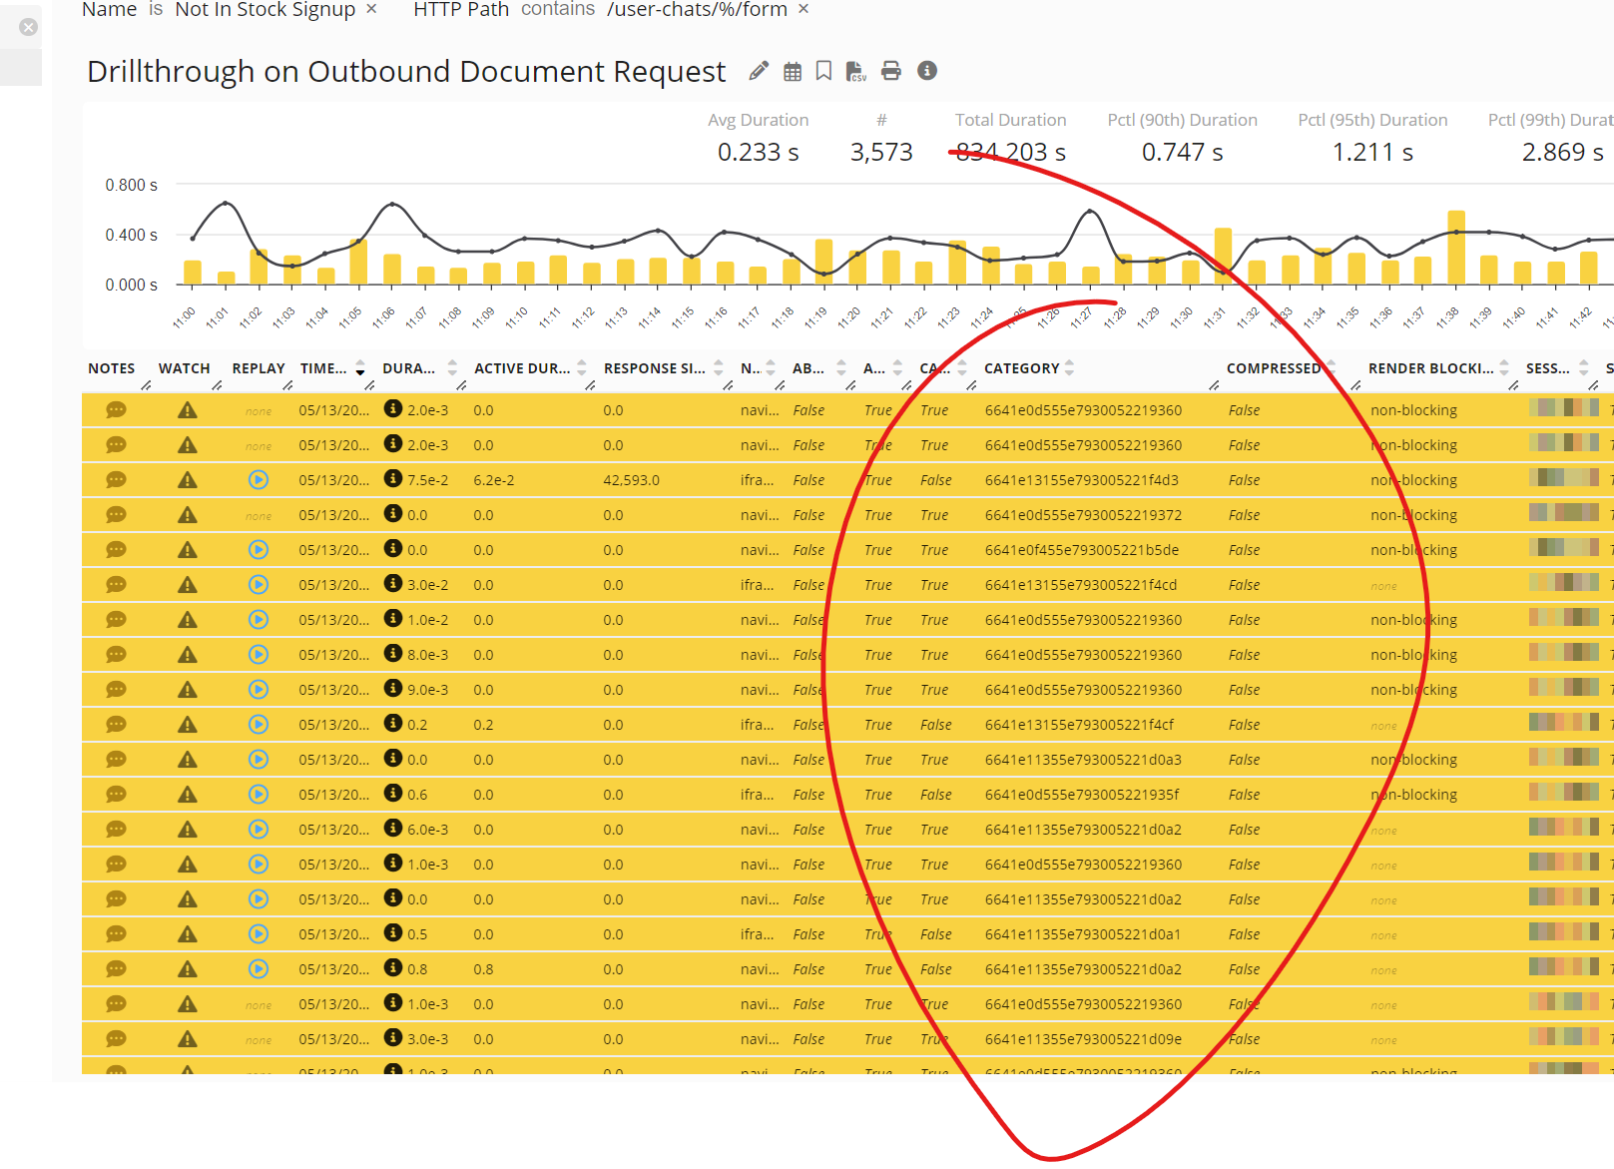The width and height of the screenshot is (1614, 1169).
Task: Dismiss the left panel with the gray X
Action: (29, 27)
